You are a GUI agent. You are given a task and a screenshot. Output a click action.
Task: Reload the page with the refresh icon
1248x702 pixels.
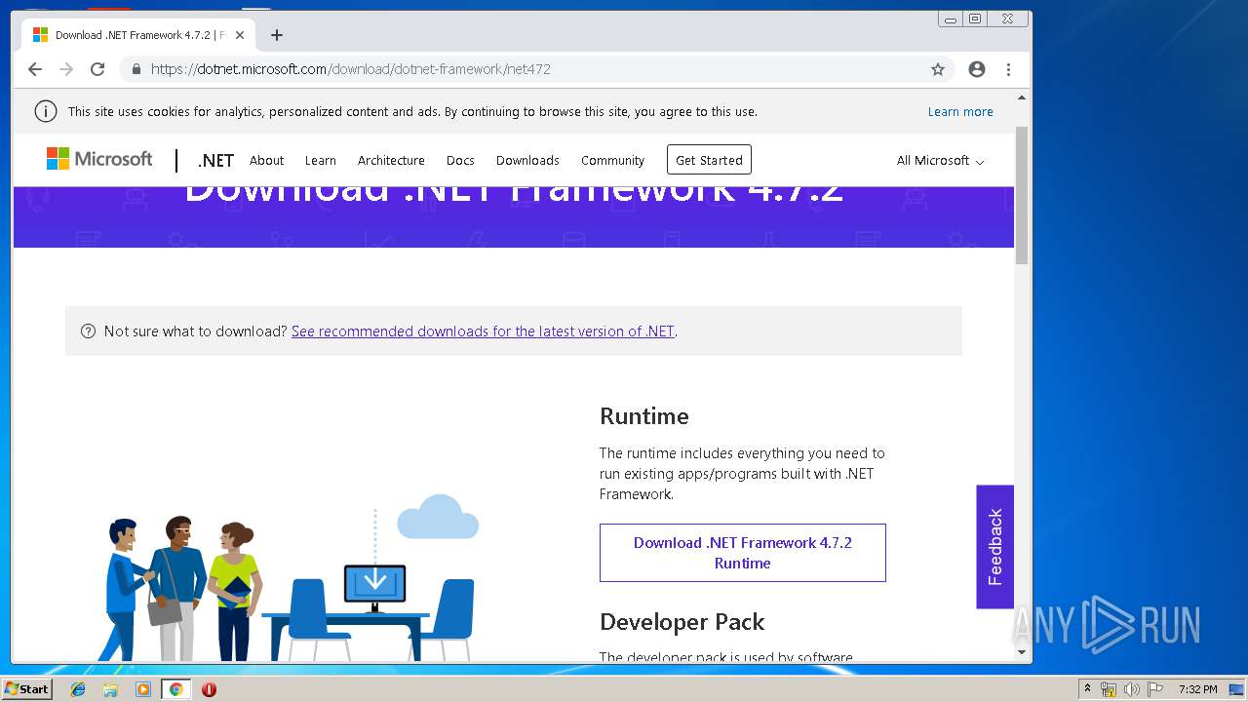pos(97,69)
